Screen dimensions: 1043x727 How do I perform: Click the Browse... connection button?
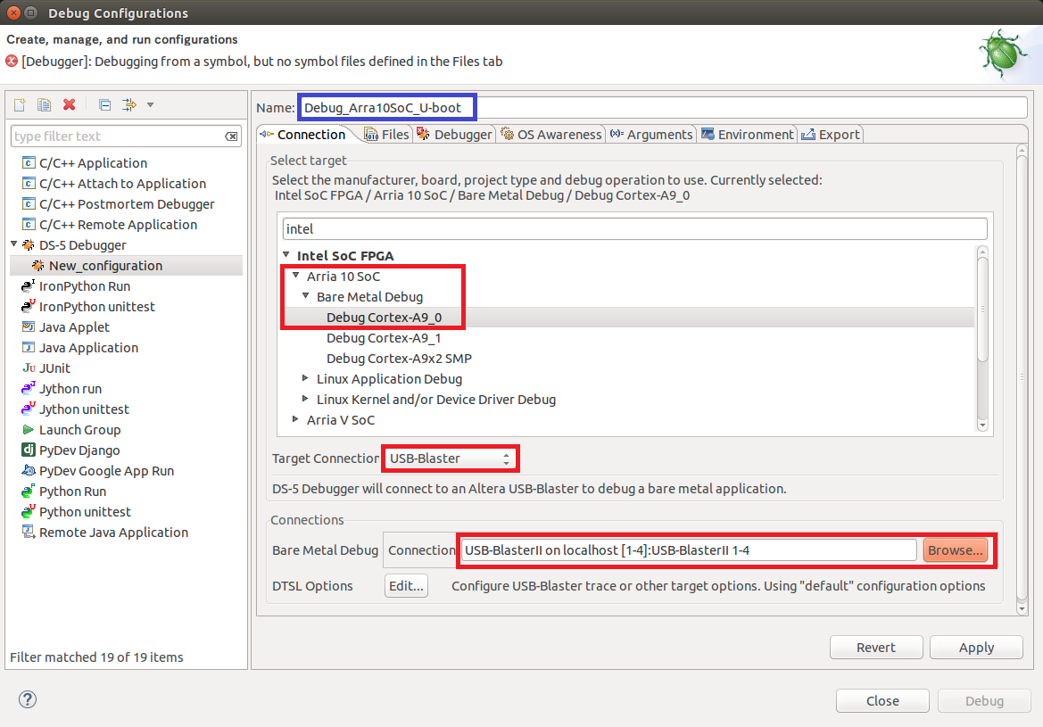955,550
